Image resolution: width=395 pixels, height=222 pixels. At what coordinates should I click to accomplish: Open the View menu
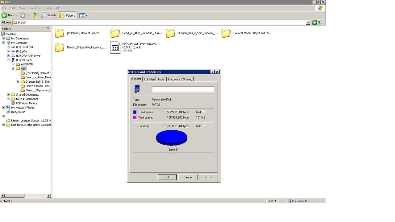22,8
